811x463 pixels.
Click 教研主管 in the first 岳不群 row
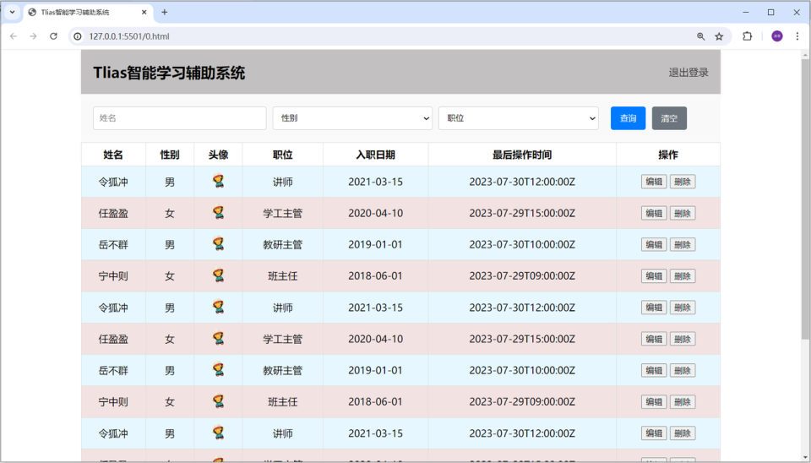tap(282, 245)
